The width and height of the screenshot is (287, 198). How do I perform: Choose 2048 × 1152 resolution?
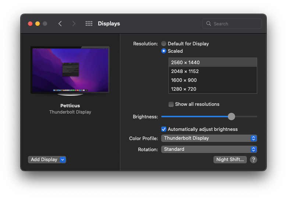(213, 71)
